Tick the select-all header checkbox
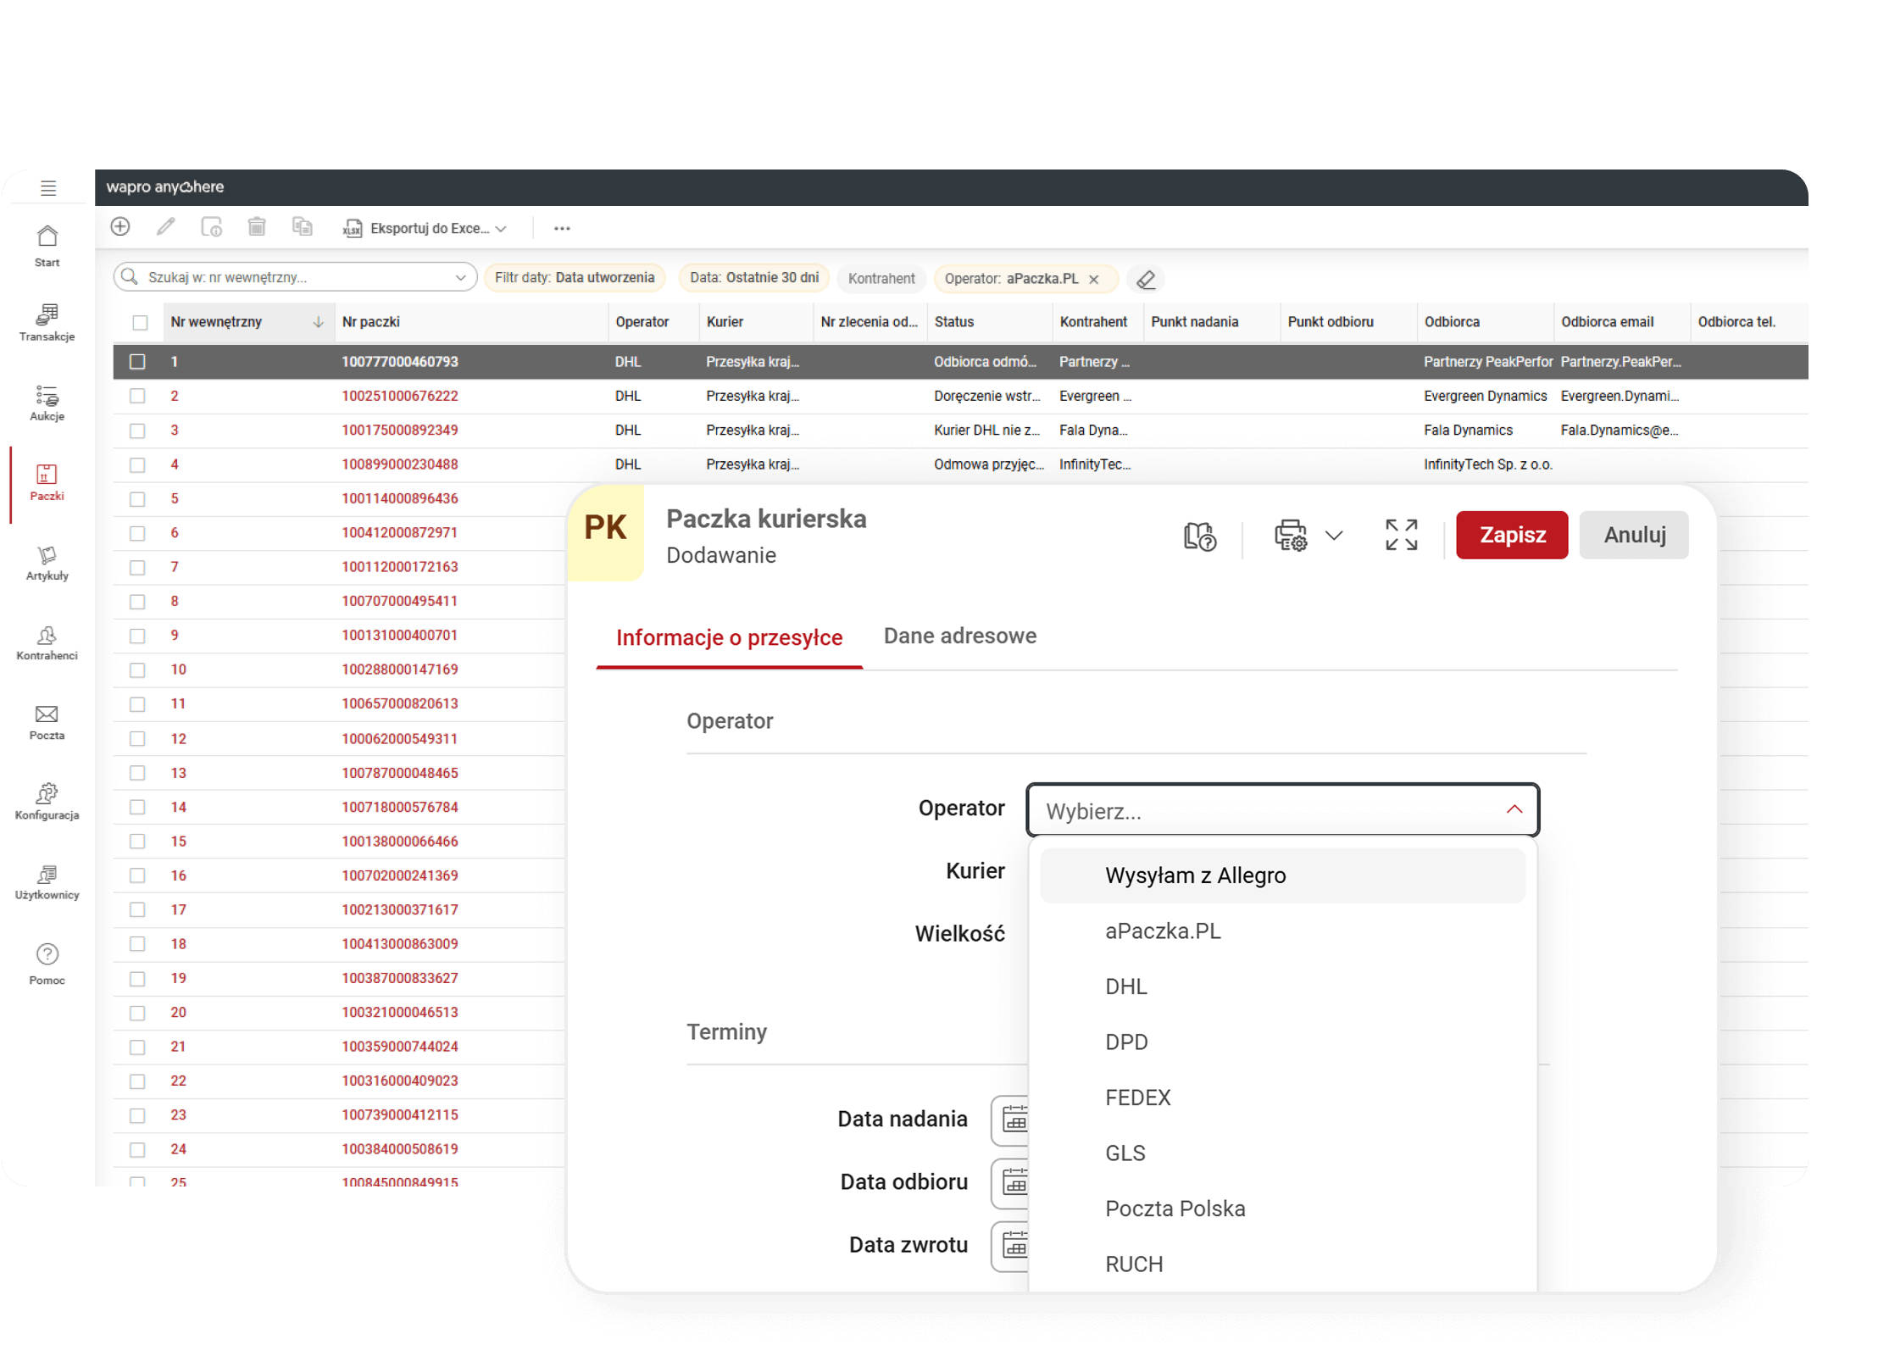This screenshot has width=1878, height=1356. coord(140,323)
